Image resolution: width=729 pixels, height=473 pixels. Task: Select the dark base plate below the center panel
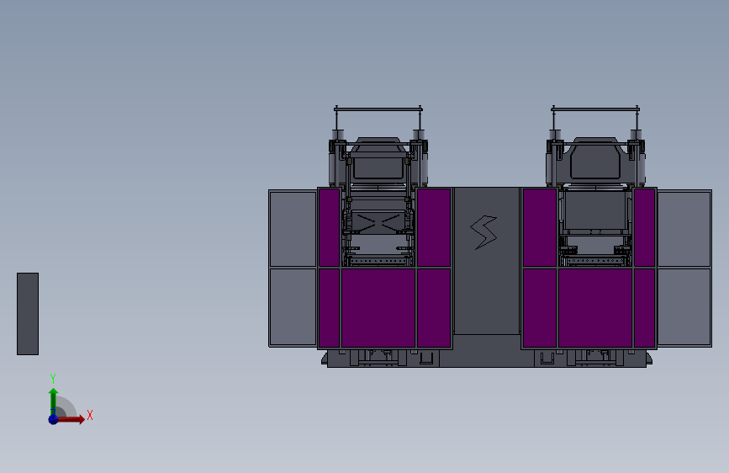(x=486, y=352)
